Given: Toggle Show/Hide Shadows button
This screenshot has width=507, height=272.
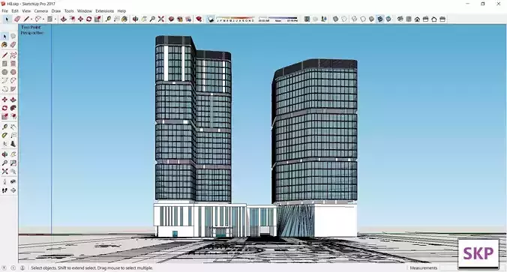Looking at the screenshot, I should (211, 19).
